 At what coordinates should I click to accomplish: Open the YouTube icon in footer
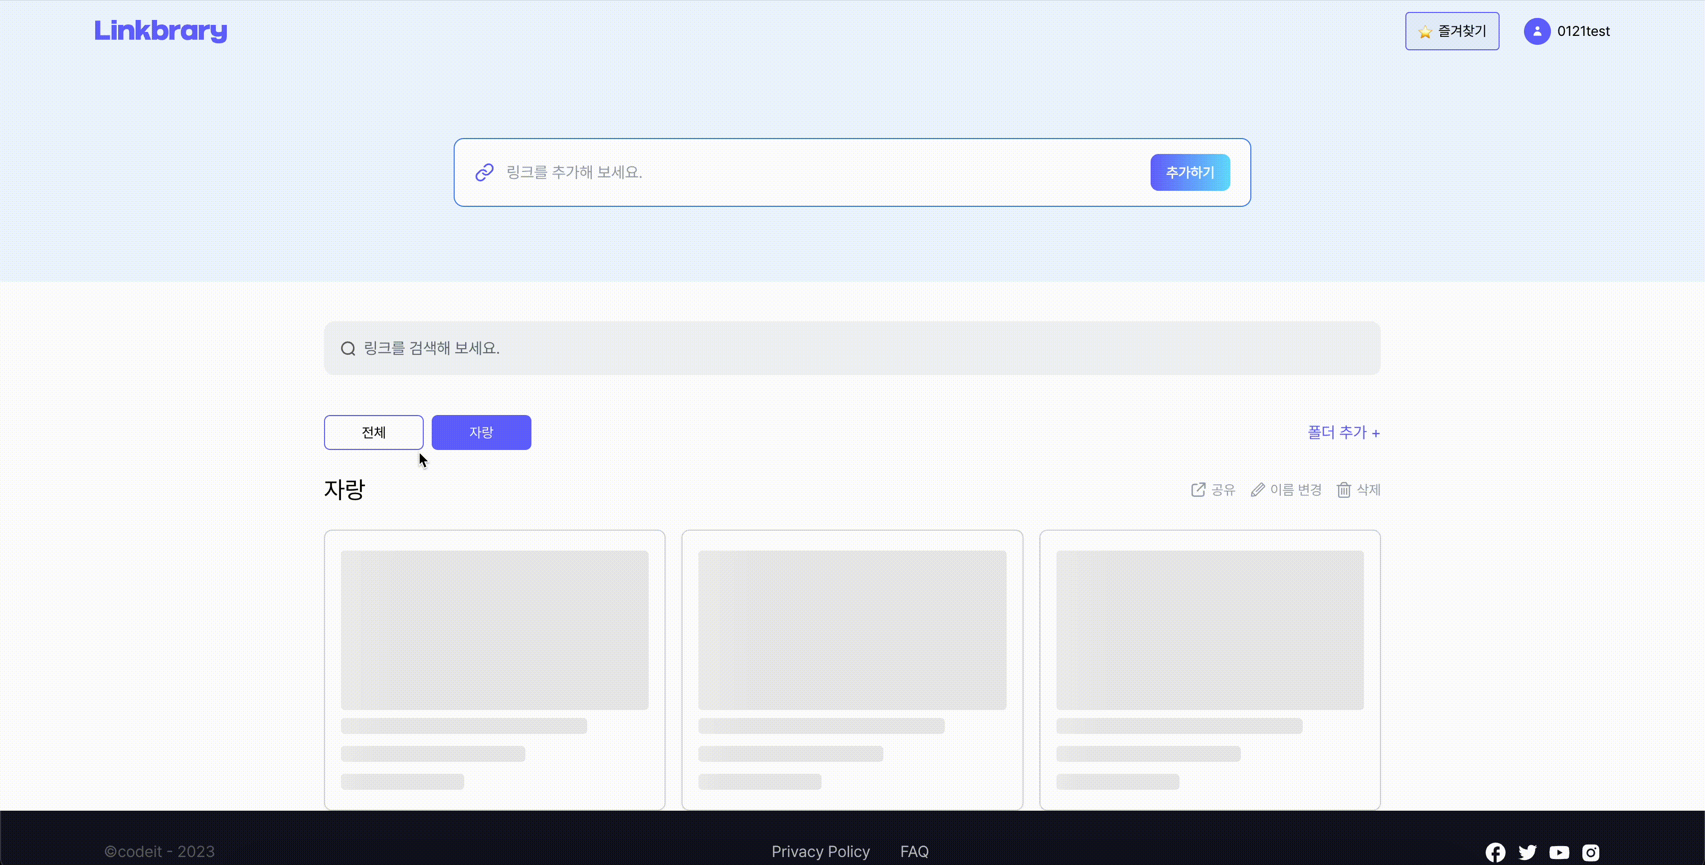pyautogui.click(x=1559, y=853)
